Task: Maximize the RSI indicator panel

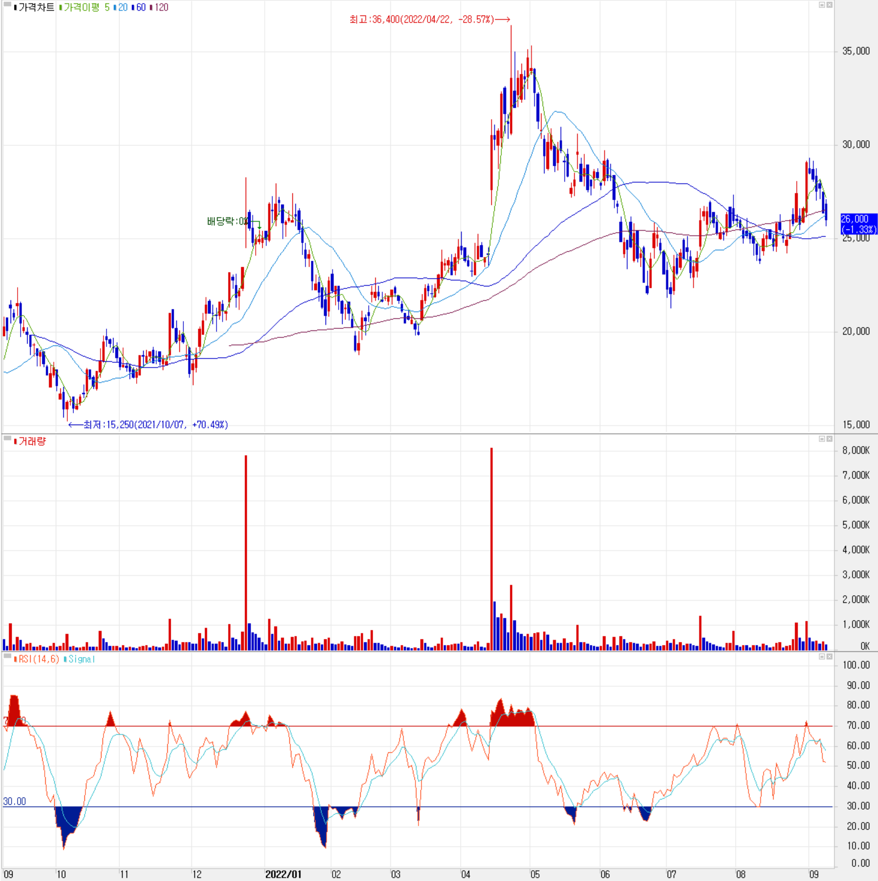Action: coord(822,656)
